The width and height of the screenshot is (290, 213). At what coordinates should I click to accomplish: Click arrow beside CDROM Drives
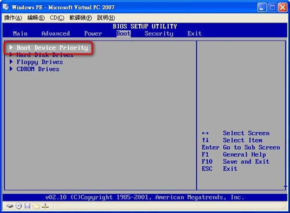[x=11, y=69]
